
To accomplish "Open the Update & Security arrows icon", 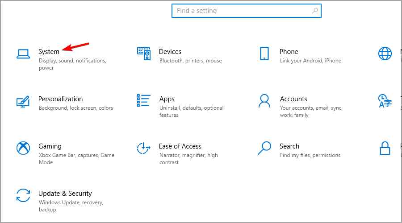I will pos(23,195).
